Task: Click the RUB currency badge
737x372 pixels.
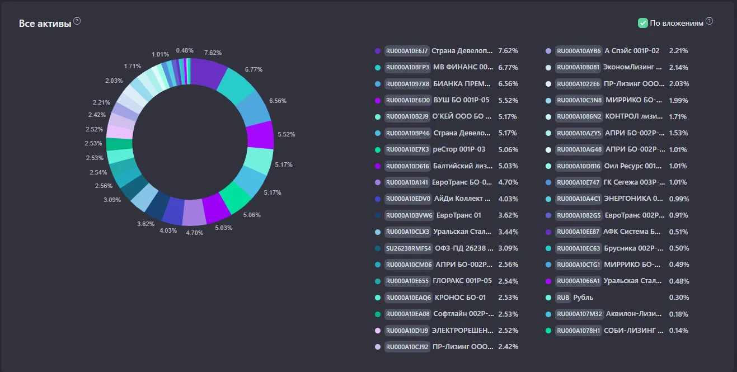Action: click(x=563, y=298)
